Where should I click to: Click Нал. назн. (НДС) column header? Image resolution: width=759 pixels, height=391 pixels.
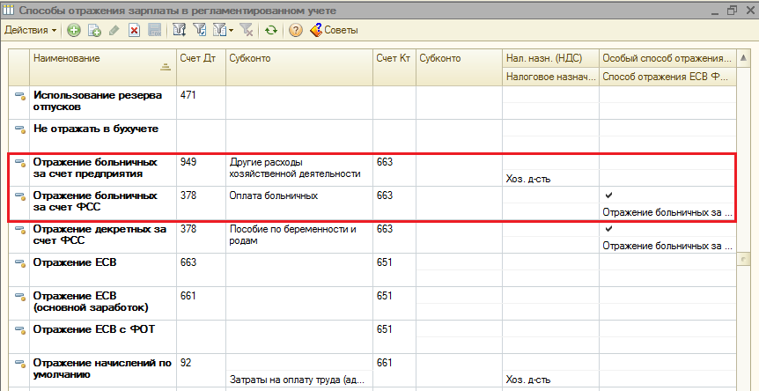click(x=551, y=58)
